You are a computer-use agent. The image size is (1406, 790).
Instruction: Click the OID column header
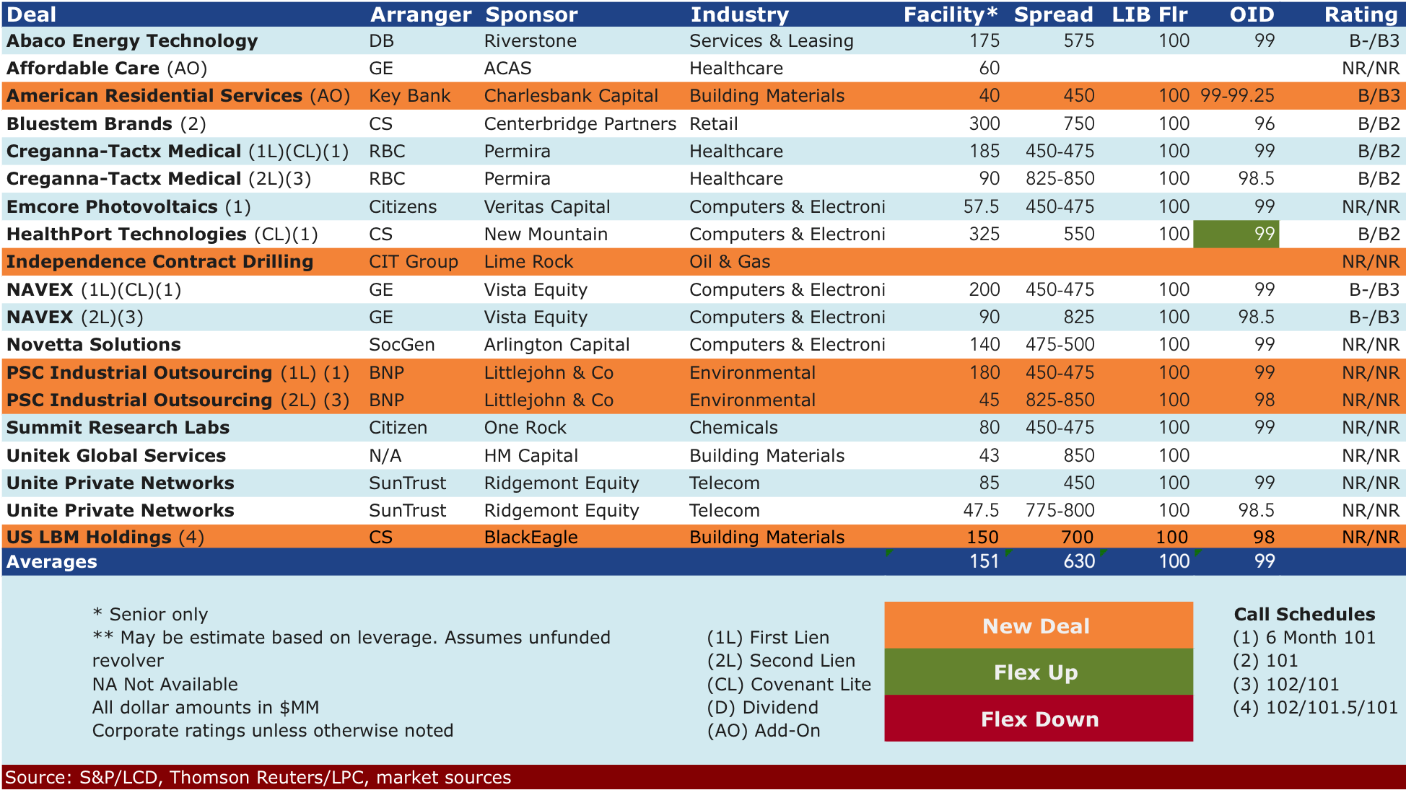[1252, 14]
